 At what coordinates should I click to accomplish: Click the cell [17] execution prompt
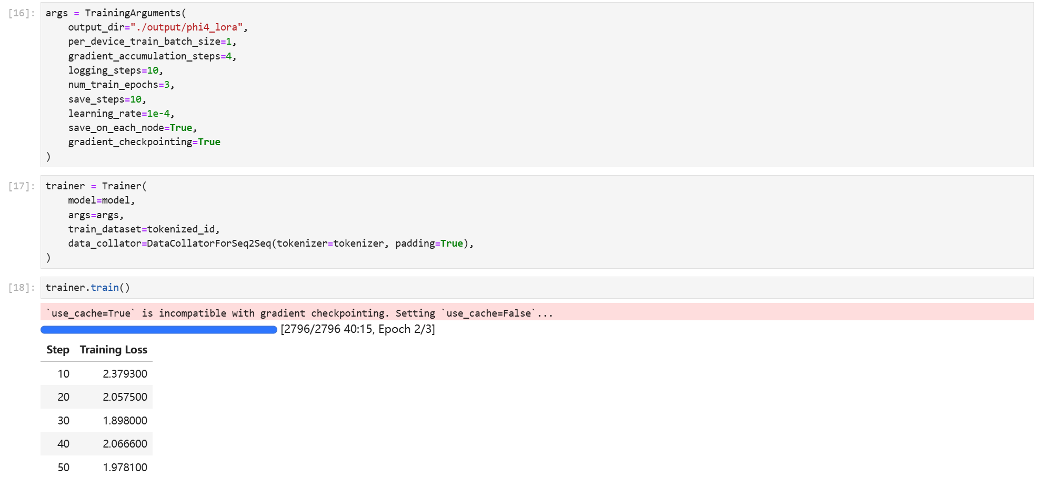(21, 186)
